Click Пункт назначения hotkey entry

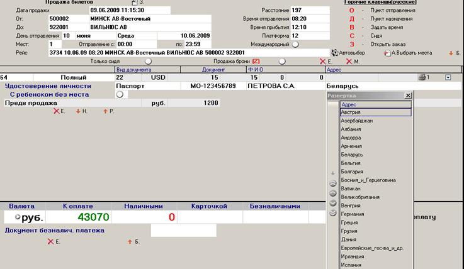(391, 19)
